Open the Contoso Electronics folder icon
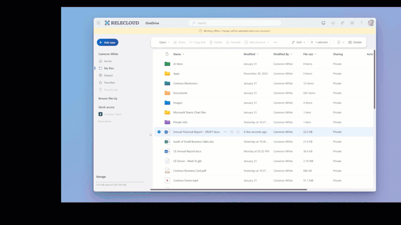Viewport: 401px width, 225px height. pyautogui.click(x=167, y=83)
